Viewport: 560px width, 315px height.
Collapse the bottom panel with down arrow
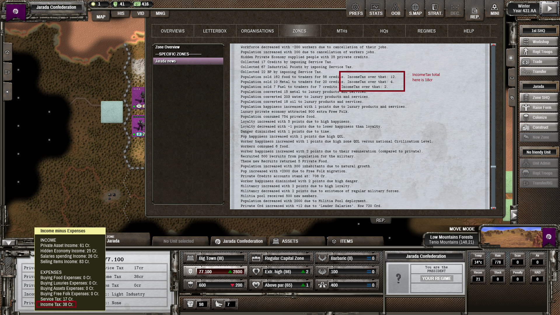8,243
